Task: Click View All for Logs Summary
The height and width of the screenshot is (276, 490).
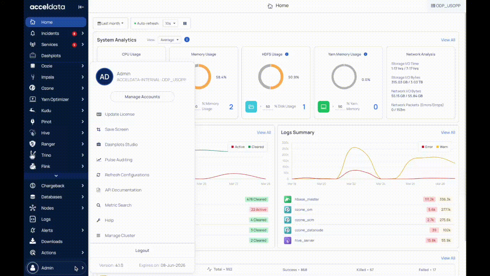Action: (448, 132)
